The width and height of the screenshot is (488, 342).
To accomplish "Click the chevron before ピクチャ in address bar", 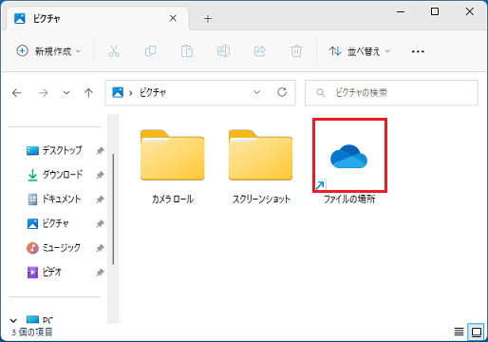I will pos(130,93).
